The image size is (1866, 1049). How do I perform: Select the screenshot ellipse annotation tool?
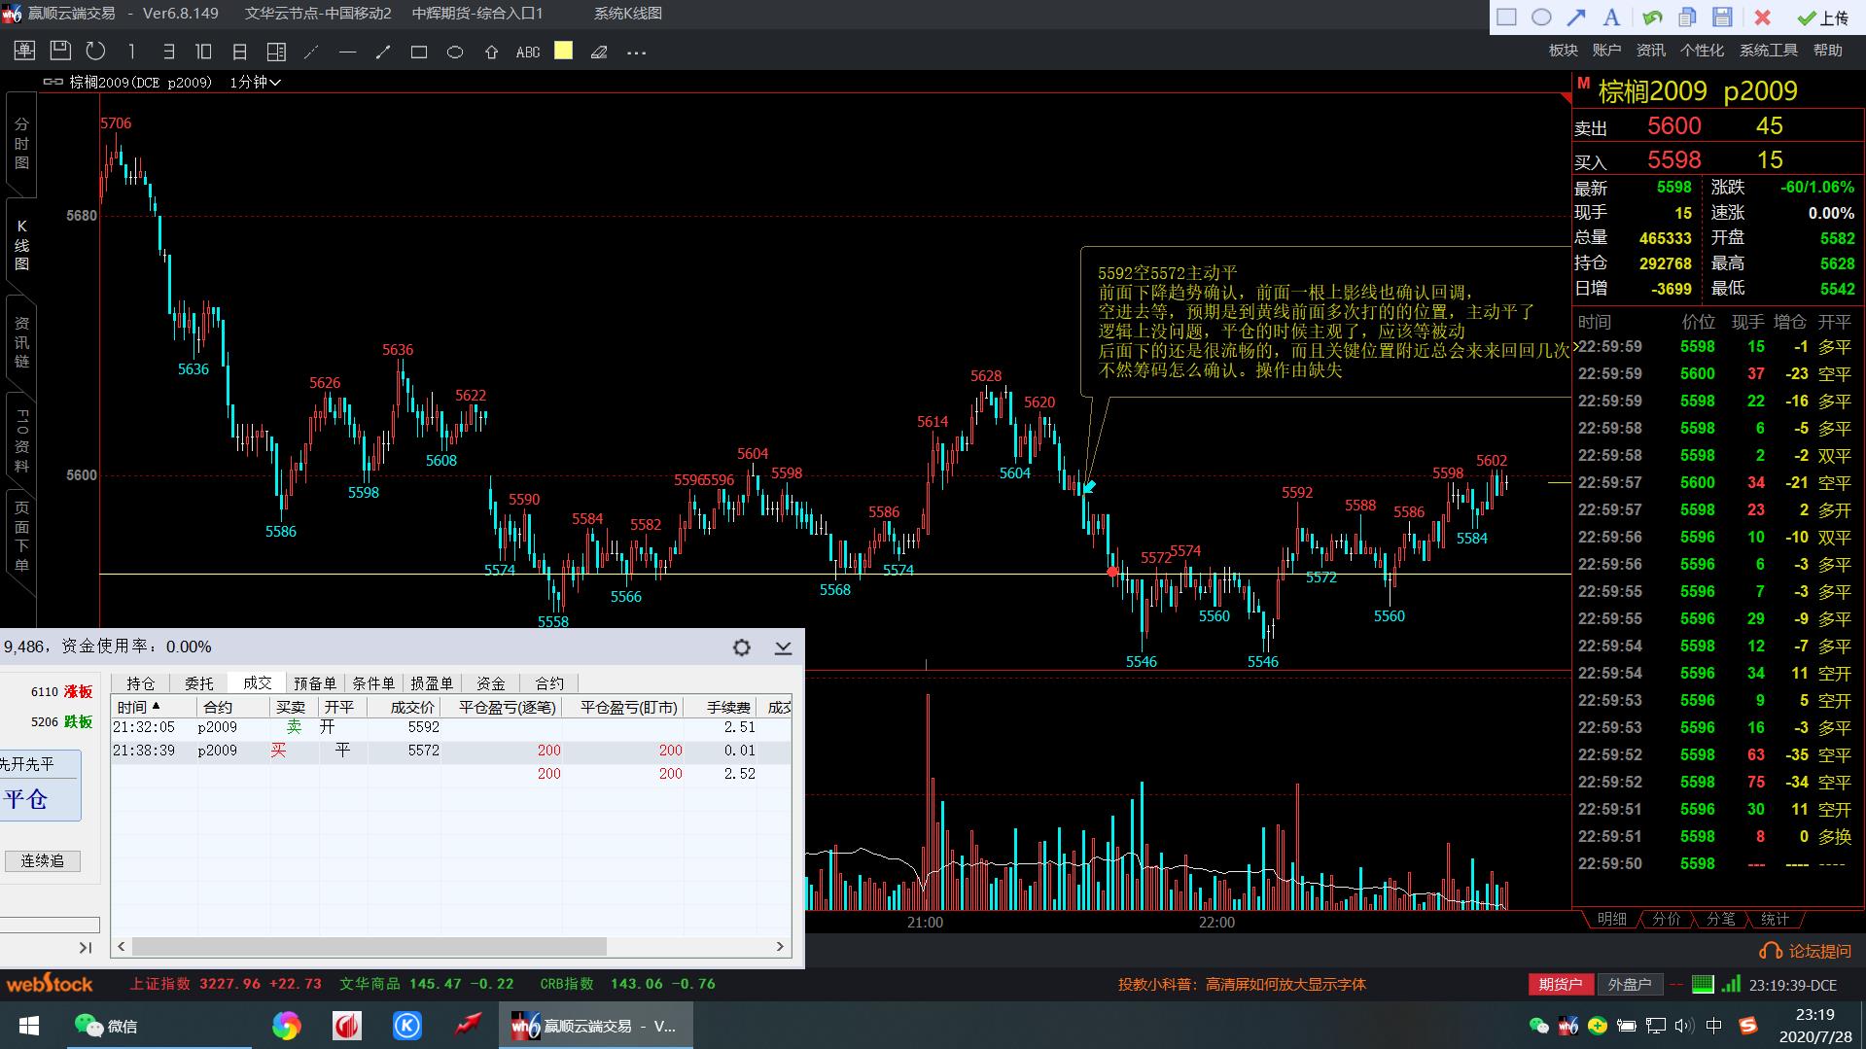(1541, 17)
